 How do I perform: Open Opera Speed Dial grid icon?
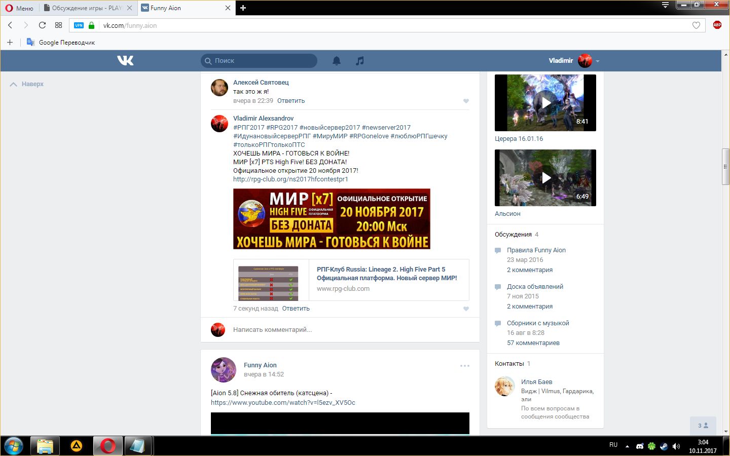(58, 25)
